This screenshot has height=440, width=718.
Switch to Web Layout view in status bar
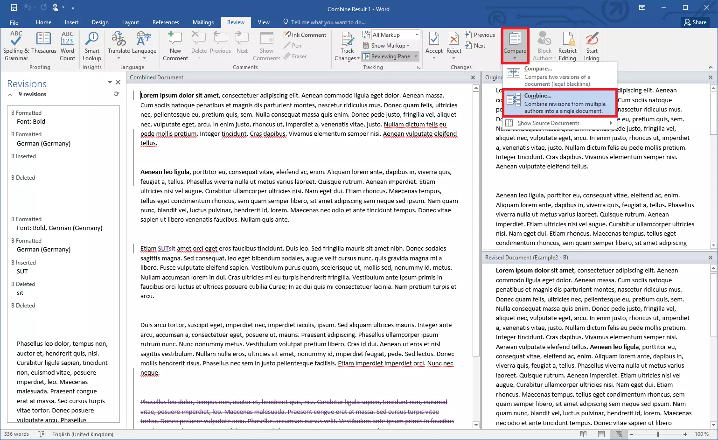(x=619, y=434)
